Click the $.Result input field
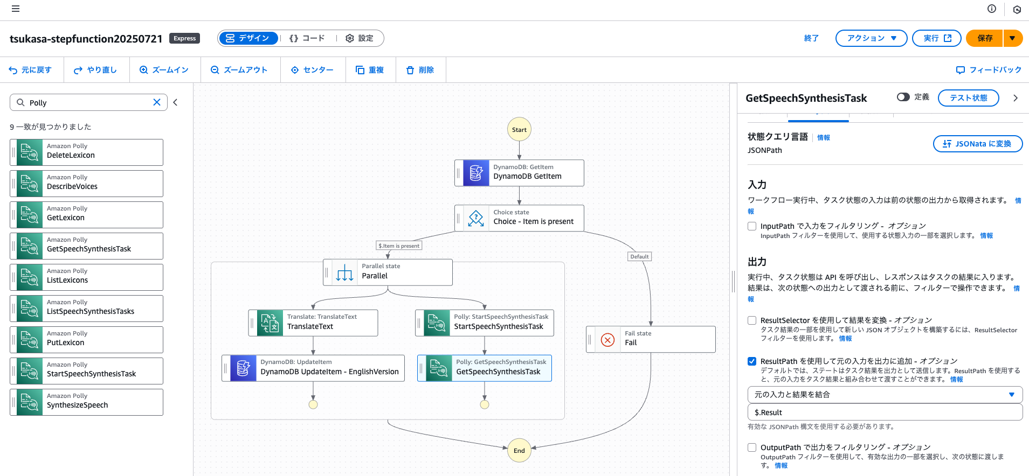The image size is (1029, 476). pyautogui.click(x=885, y=412)
